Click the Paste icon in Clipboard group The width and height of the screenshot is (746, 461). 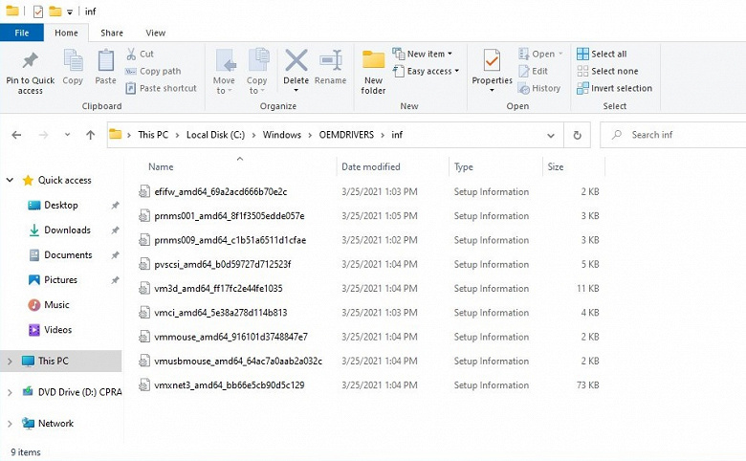click(105, 62)
